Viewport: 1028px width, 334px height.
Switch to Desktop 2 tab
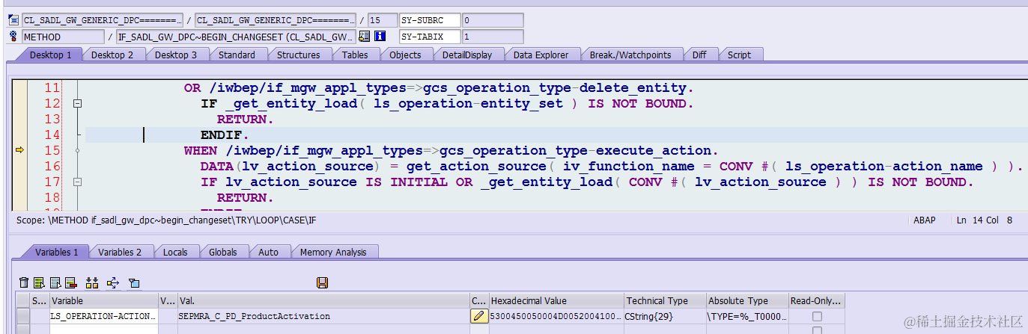(x=112, y=55)
